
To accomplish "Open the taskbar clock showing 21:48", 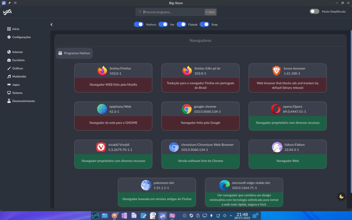I will (242, 216).
